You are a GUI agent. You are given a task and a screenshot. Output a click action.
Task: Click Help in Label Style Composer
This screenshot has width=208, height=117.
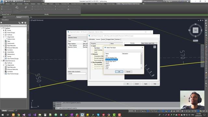click(x=155, y=84)
